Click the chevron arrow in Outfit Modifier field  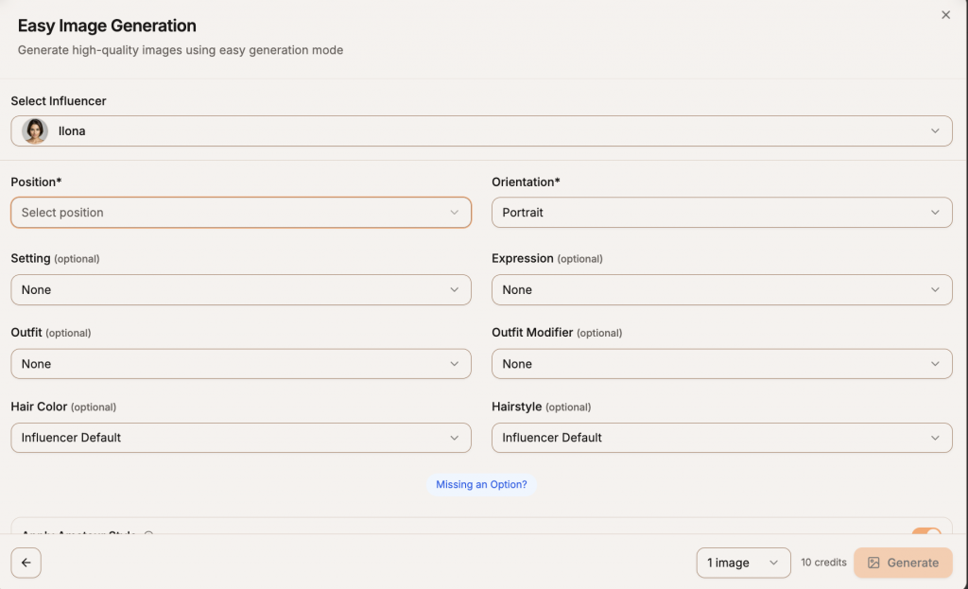tap(935, 364)
